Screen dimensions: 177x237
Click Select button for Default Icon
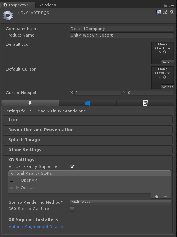(167, 62)
